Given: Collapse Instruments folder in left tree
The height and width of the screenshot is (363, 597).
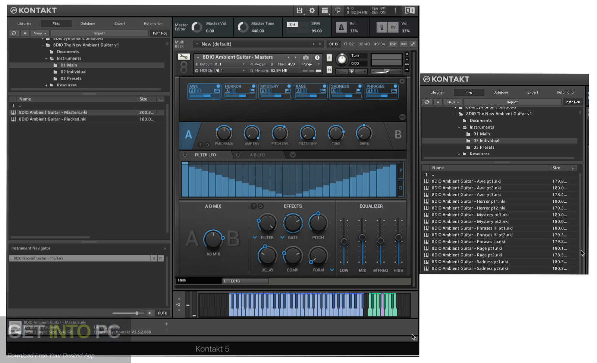Looking at the screenshot, I should click(x=47, y=59).
